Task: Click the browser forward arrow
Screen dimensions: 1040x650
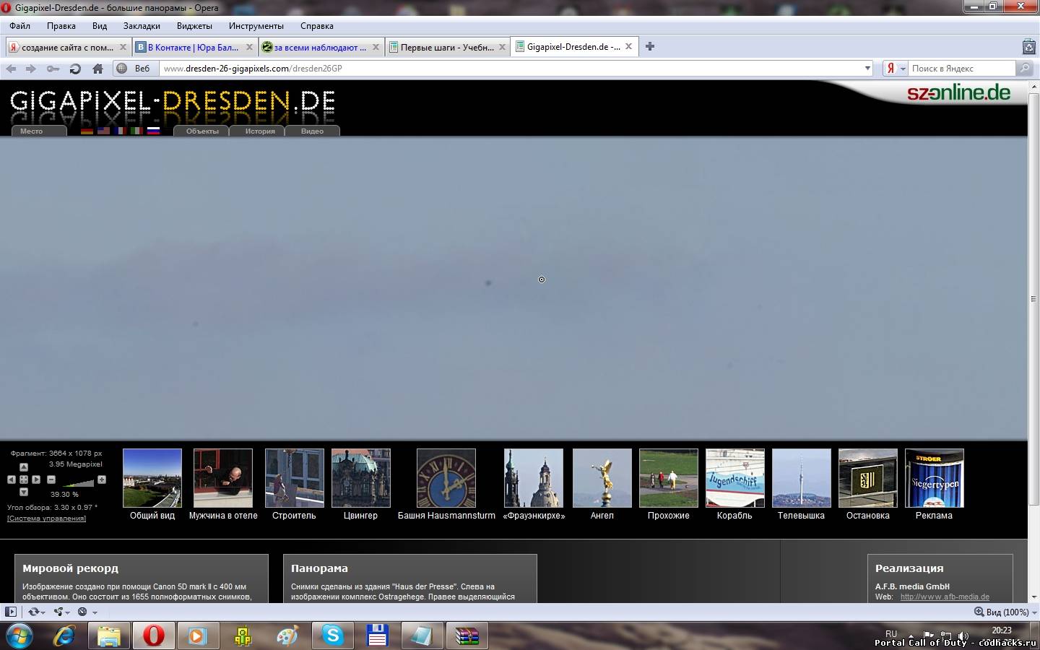Action: (x=30, y=69)
